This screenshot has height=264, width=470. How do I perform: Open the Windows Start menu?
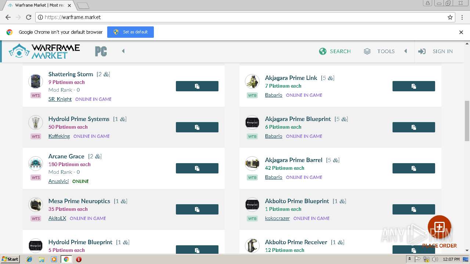point(10,259)
